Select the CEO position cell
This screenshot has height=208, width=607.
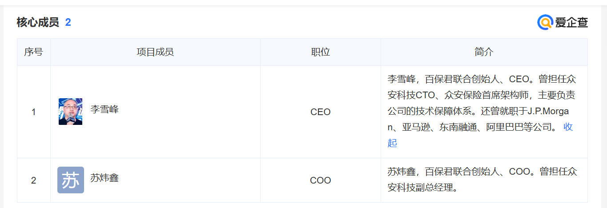click(320, 112)
